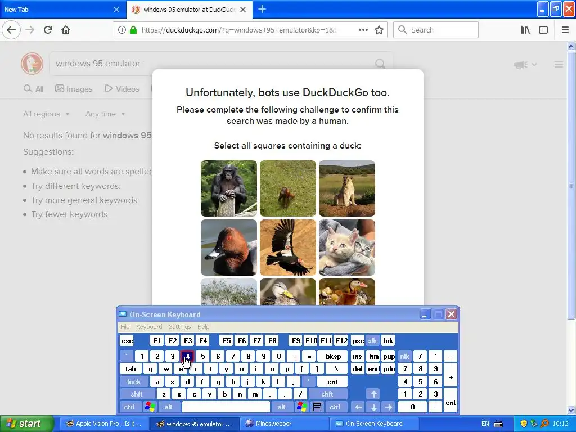
Task: Expand the All regions dropdown
Action: click(x=46, y=114)
